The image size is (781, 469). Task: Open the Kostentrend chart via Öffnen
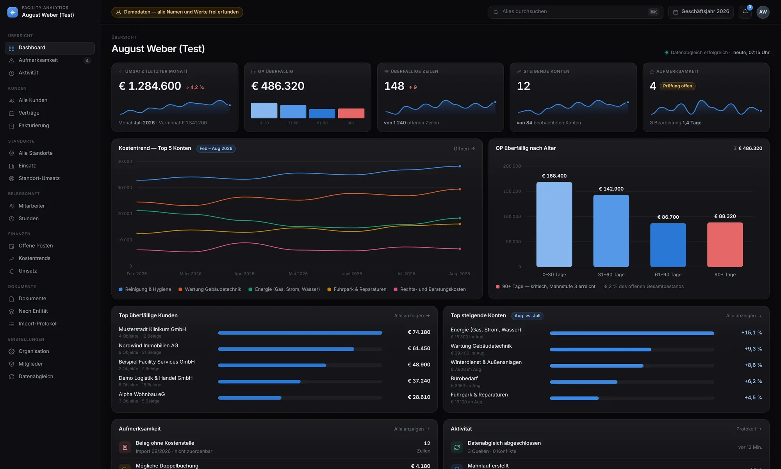464,149
